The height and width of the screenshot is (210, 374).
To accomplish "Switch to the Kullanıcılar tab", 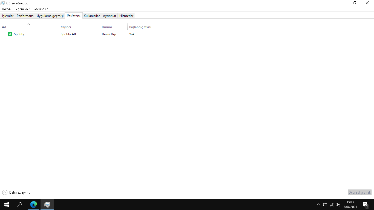I will pos(92,16).
